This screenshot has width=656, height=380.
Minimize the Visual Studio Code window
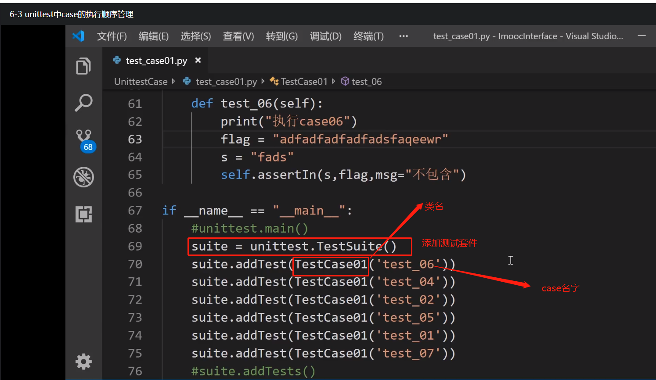(x=642, y=36)
